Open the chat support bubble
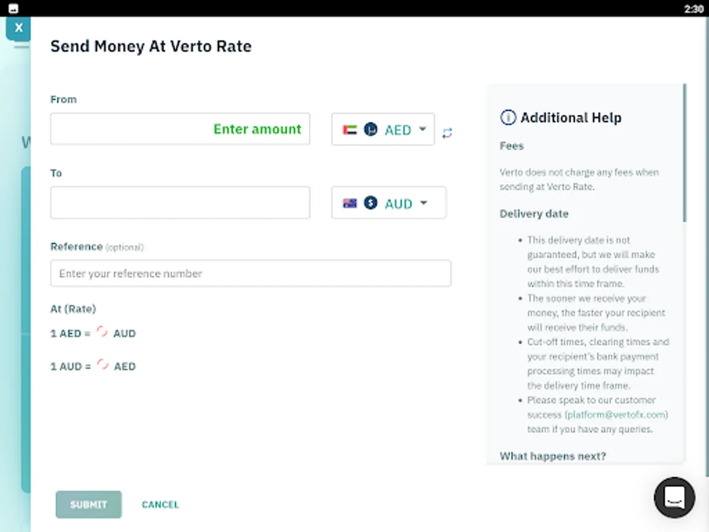The image size is (709, 532). coord(674,498)
